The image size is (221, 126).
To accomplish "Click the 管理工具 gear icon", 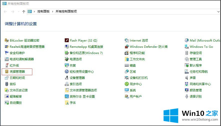I will pos(186,59).
